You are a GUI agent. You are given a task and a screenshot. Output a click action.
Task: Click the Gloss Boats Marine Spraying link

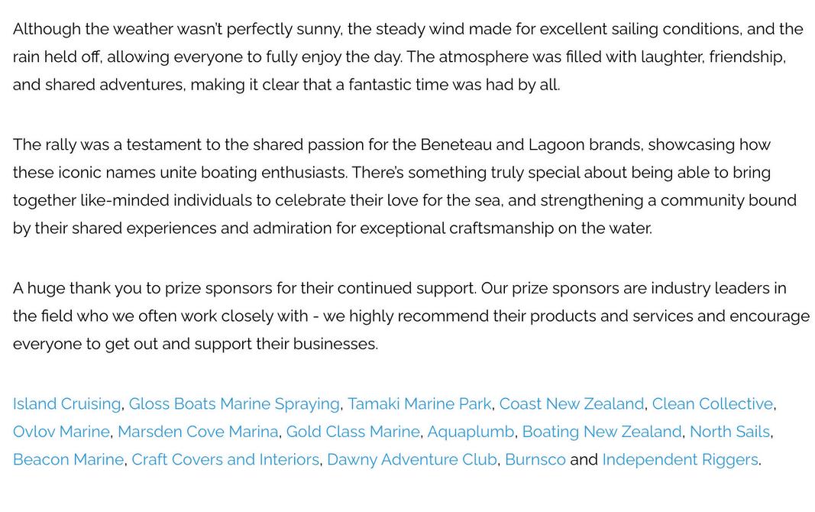coord(234,404)
